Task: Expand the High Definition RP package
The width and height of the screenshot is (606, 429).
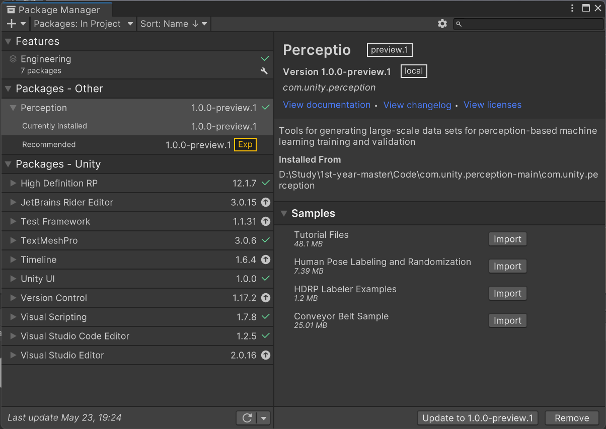Action: pyautogui.click(x=14, y=183)
